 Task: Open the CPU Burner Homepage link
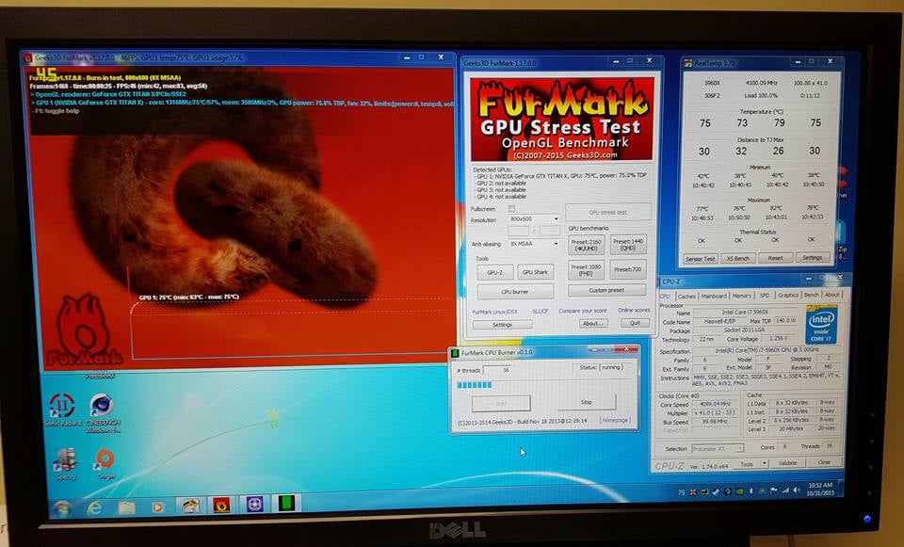tap(615, 420)
